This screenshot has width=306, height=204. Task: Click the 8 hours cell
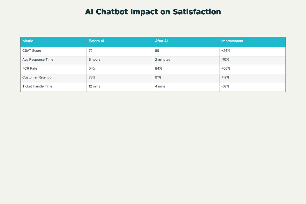(x=95, y=60)
